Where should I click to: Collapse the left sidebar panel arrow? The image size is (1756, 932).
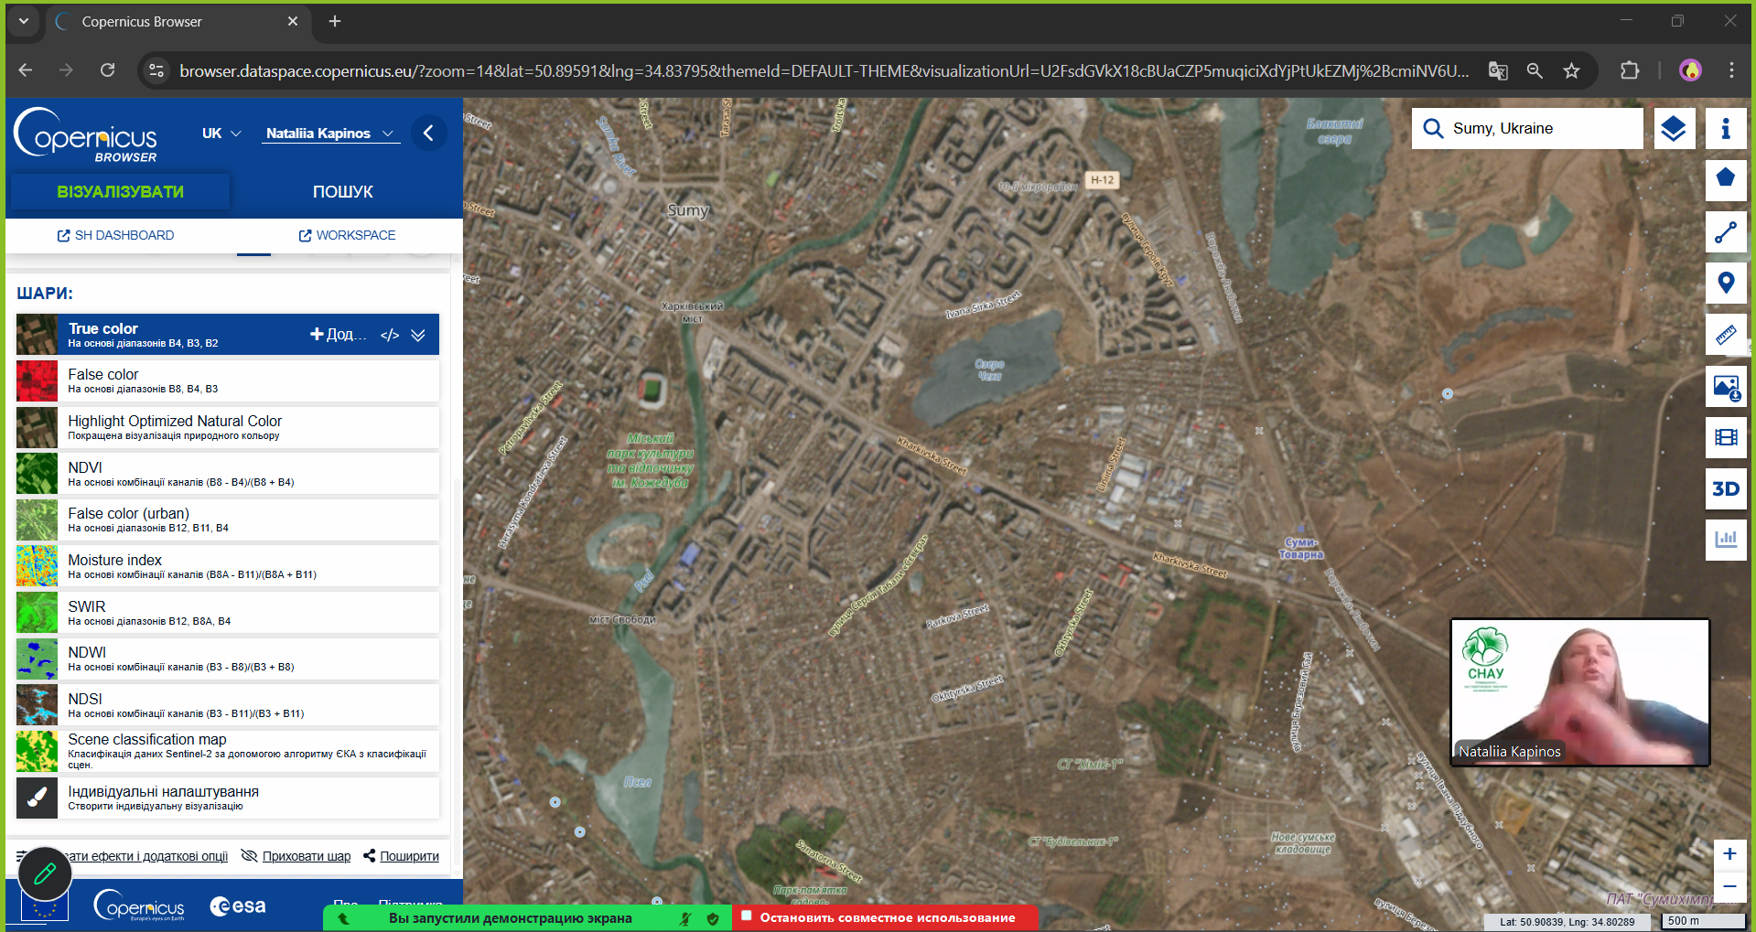428,134
